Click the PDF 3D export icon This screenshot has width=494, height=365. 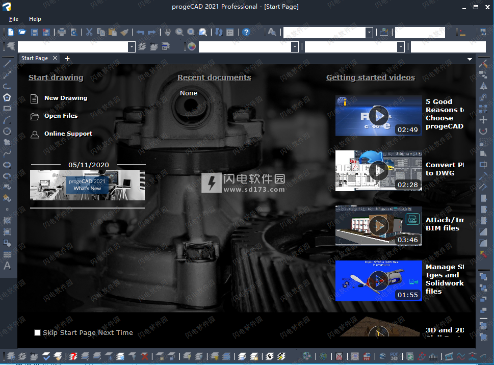click(x=394, y=356)
